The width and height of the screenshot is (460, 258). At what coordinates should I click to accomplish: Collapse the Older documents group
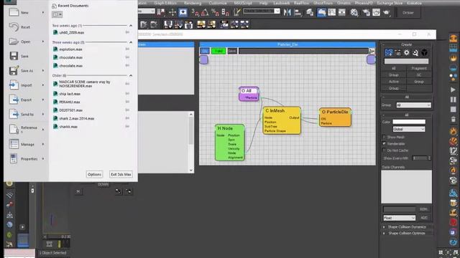131,75
